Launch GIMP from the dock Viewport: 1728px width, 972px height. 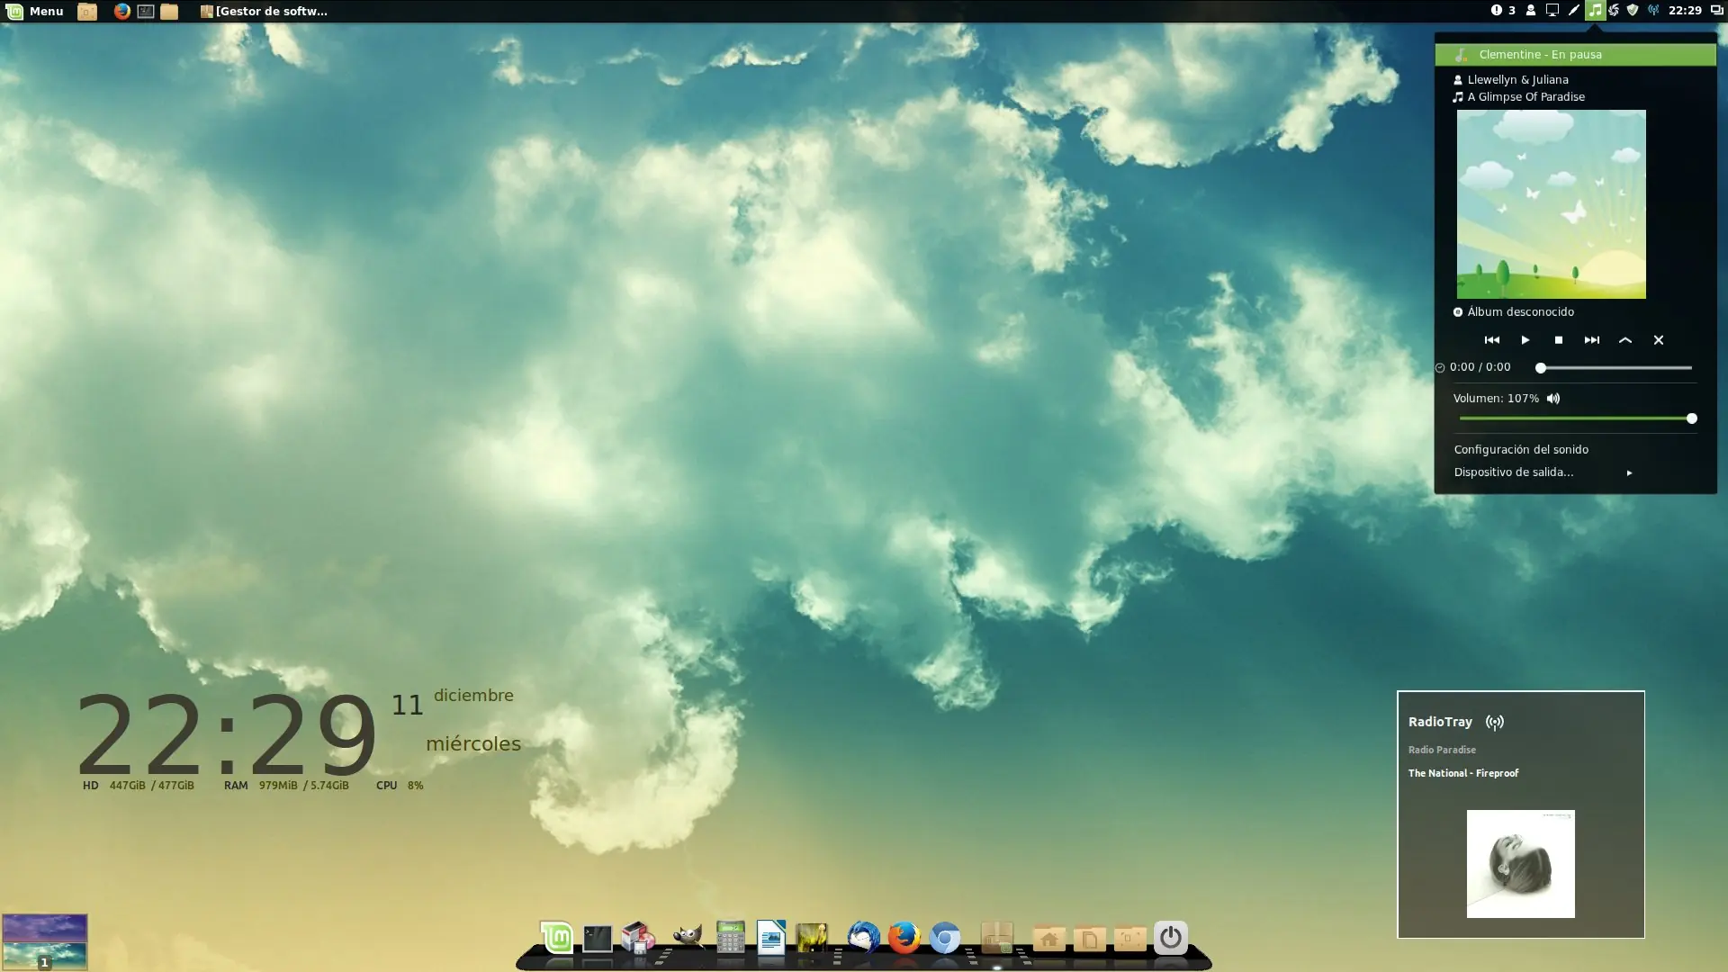pos(687,938)
